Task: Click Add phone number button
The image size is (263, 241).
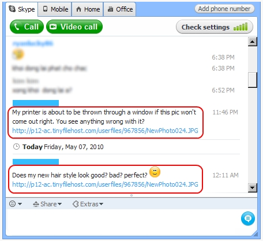Action: click(224, 9)
